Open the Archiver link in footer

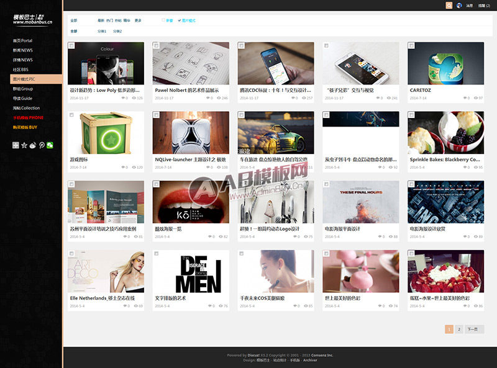[310, 360]
